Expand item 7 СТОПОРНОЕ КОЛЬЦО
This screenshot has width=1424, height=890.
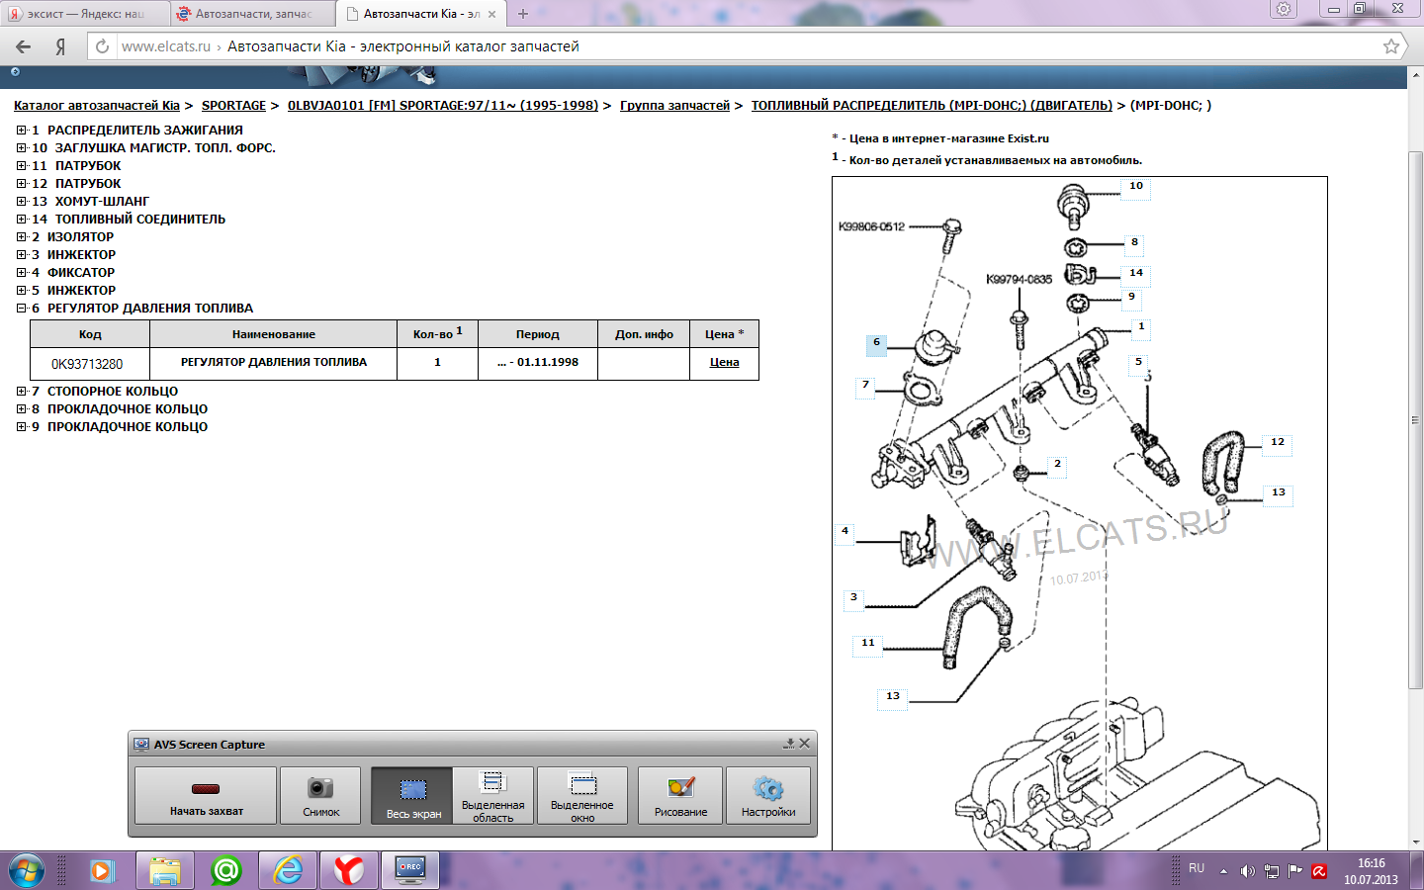coord(22,392)
